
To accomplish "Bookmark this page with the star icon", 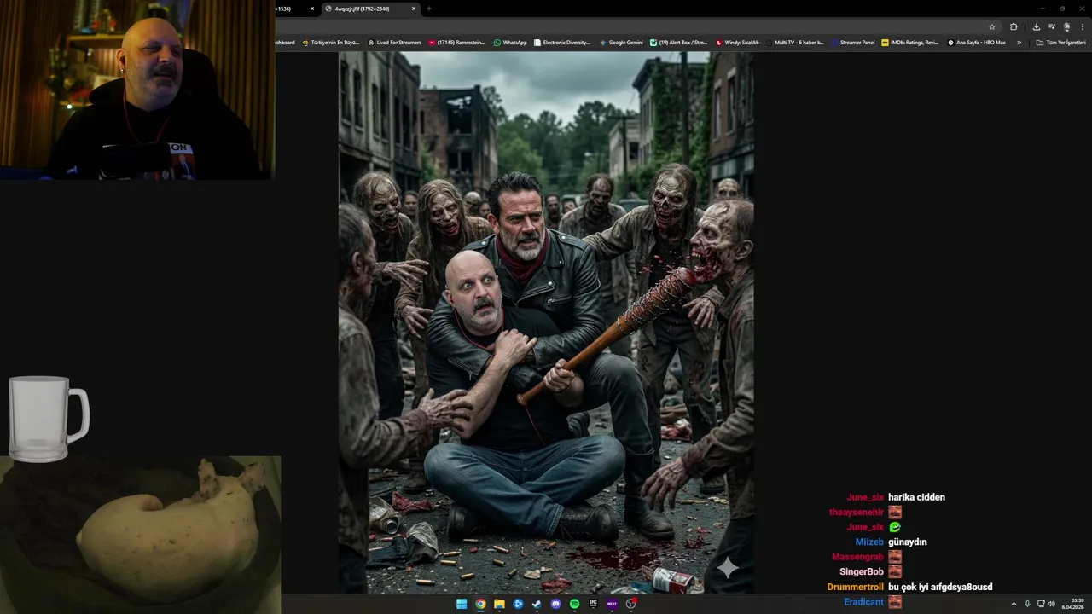I will click(992, 26).
